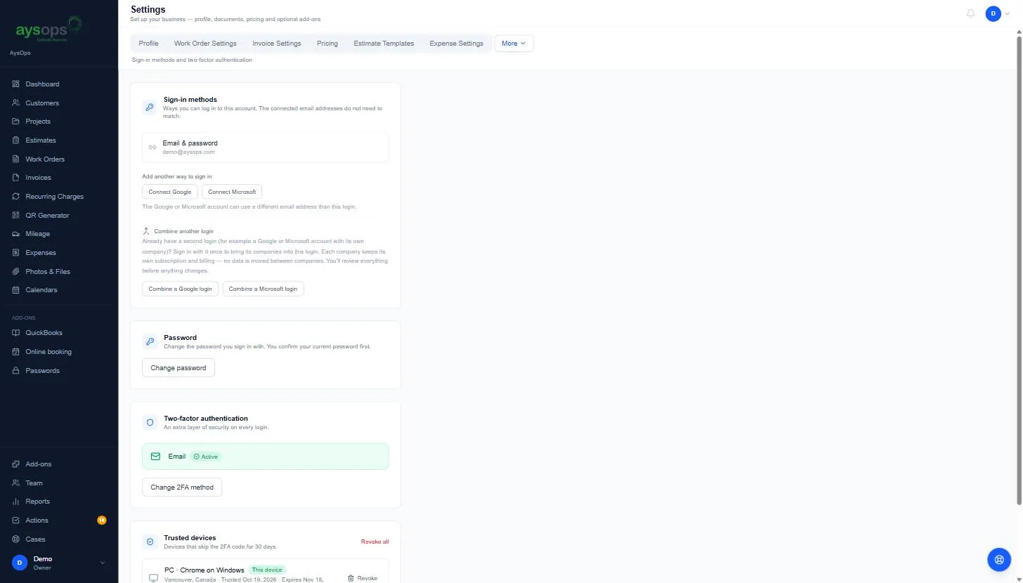
Task: Click the Estimates sidebar icon
Action: (x=15, y=140)
